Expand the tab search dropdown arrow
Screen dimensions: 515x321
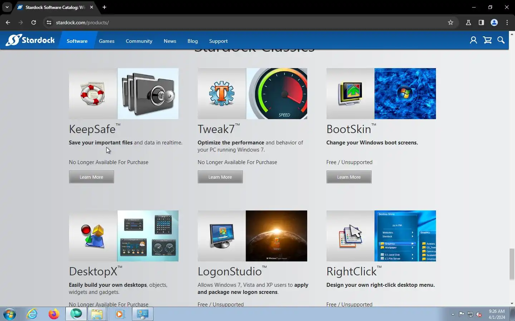click(7, 7)
